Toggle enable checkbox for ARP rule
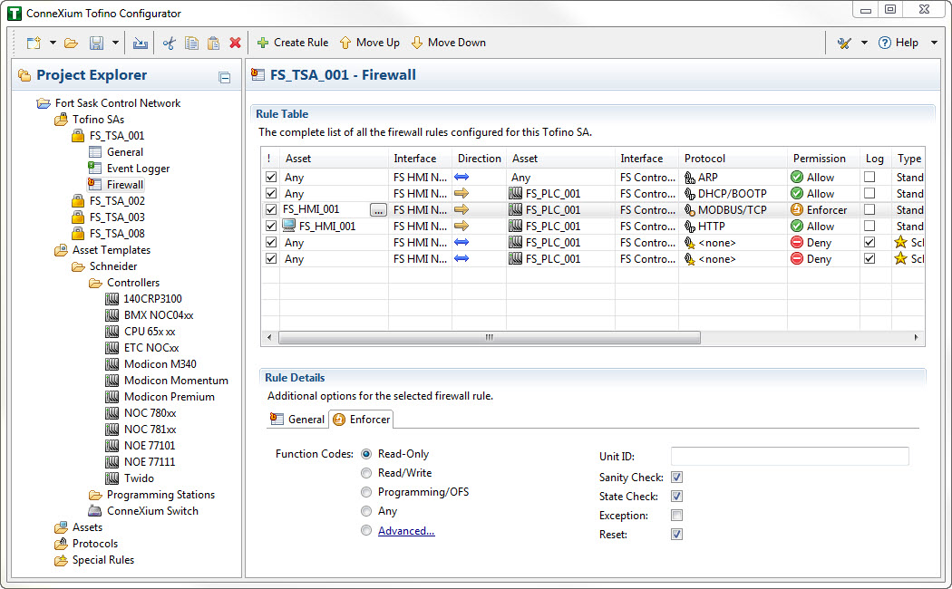The height and width of the screenshot is (589, 952). (x=271, y=177)
